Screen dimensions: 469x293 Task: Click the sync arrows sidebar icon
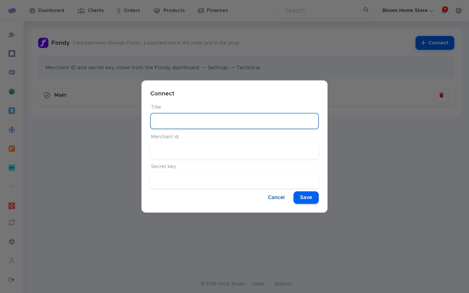tap(12, 223)
